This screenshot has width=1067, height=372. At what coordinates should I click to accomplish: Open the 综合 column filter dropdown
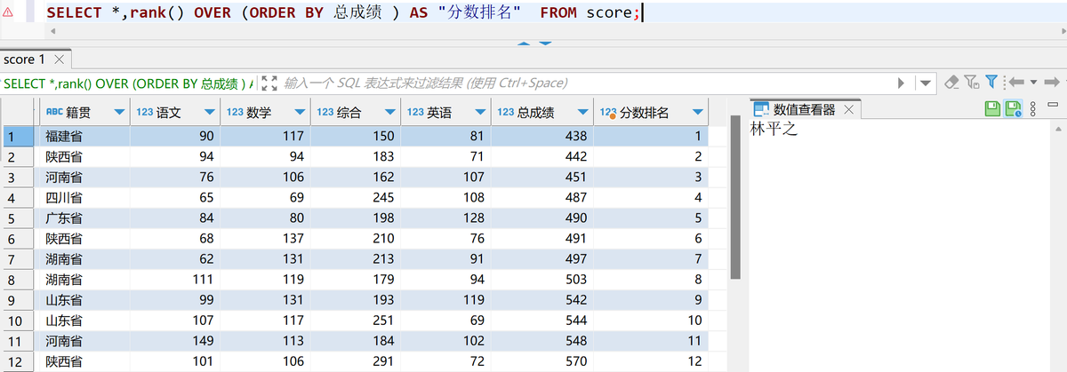[x=389, y=113]
